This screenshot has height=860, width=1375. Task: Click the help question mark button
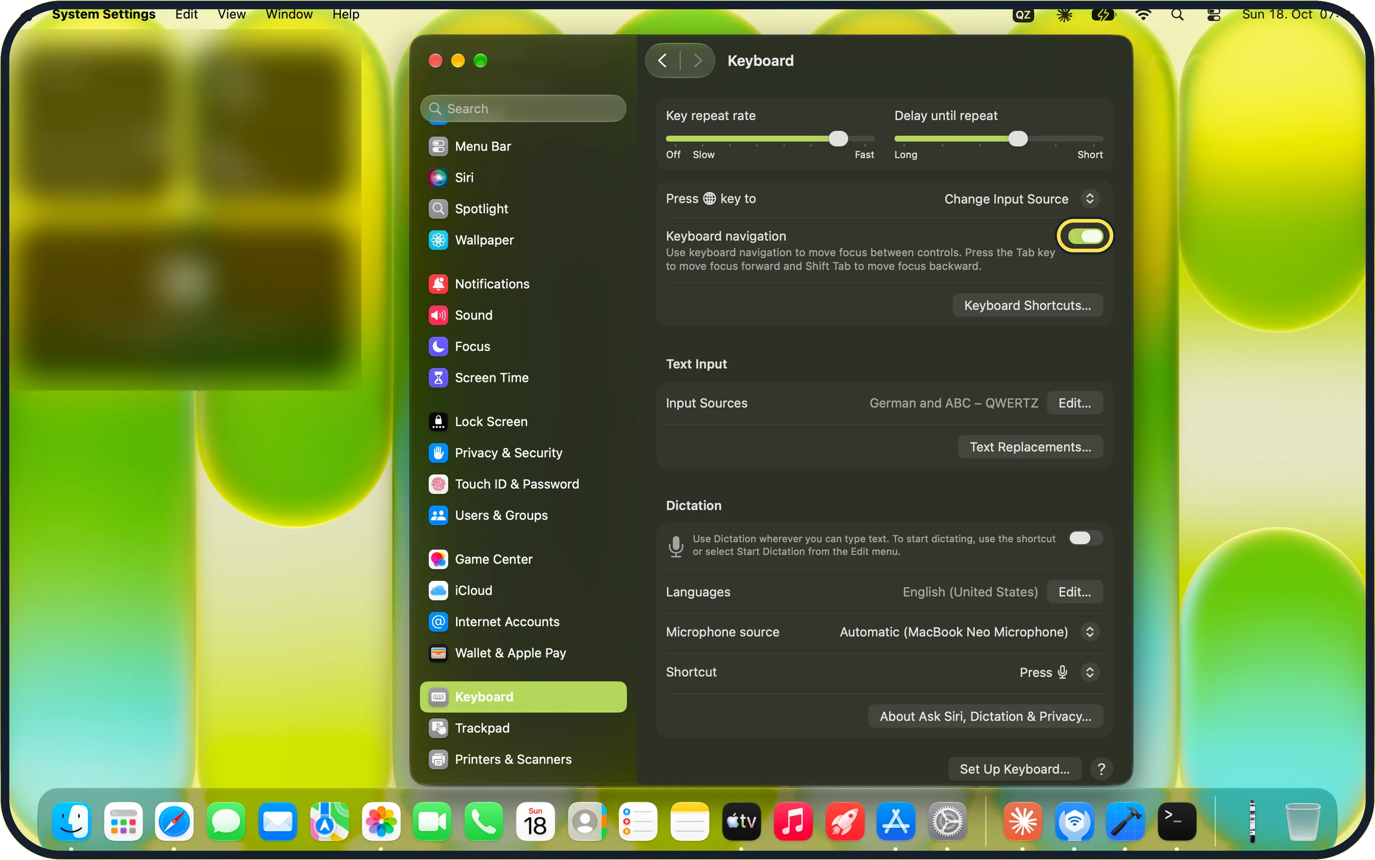[1102, 769]
